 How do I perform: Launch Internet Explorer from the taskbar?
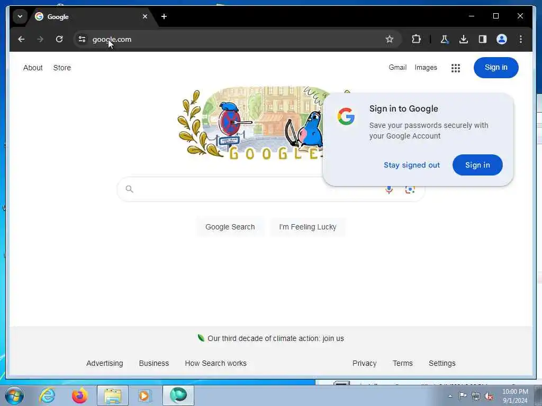(x=47, y=395)
